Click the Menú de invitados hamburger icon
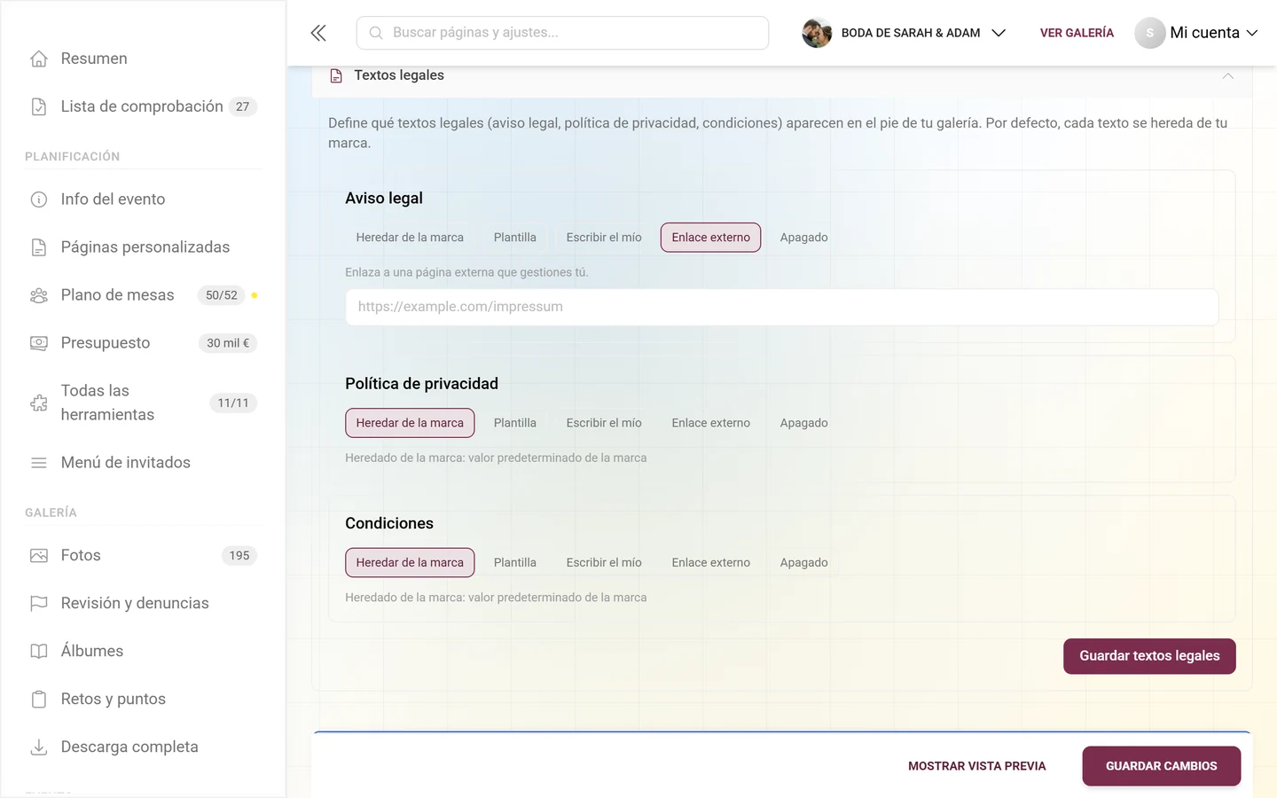1277x798 pixels. click(39, 463)
